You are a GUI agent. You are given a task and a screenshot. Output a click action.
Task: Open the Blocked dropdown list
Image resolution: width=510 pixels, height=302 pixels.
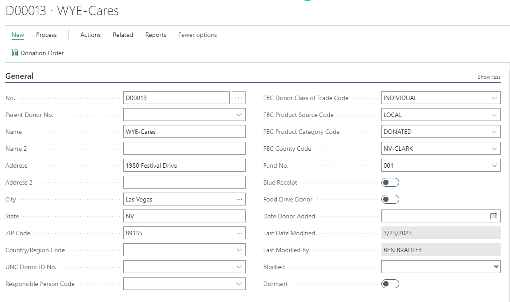click(496, 267)
